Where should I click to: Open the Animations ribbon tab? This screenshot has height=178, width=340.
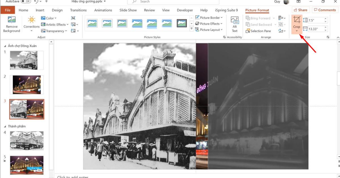(103, 10)
